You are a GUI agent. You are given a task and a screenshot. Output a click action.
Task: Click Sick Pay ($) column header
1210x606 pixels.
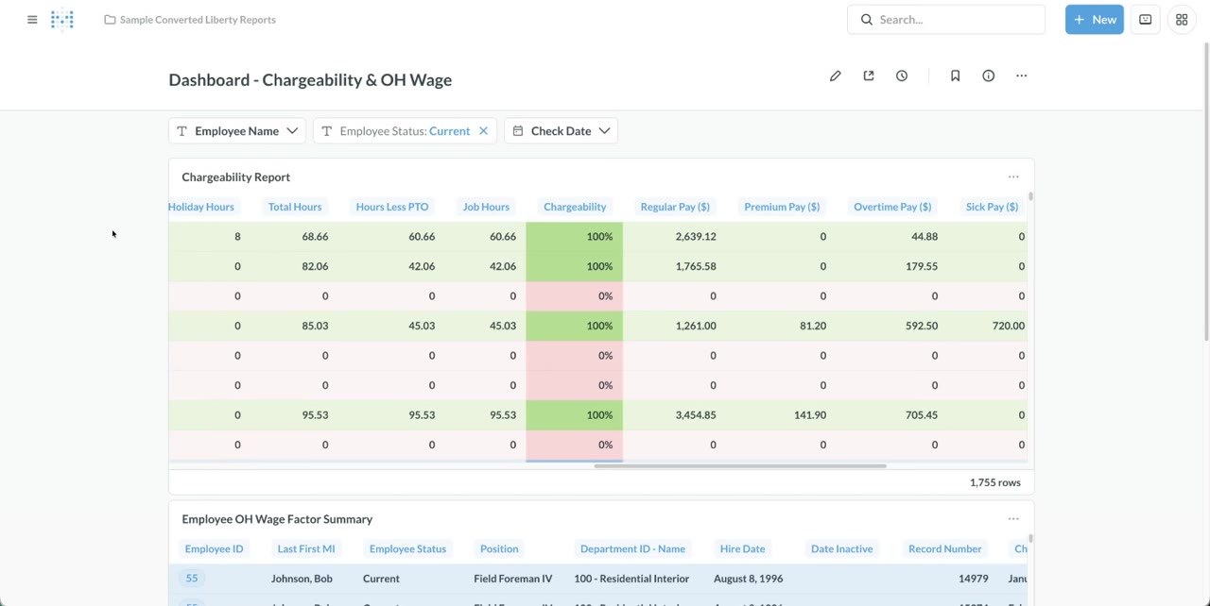[x=992, y=207]
